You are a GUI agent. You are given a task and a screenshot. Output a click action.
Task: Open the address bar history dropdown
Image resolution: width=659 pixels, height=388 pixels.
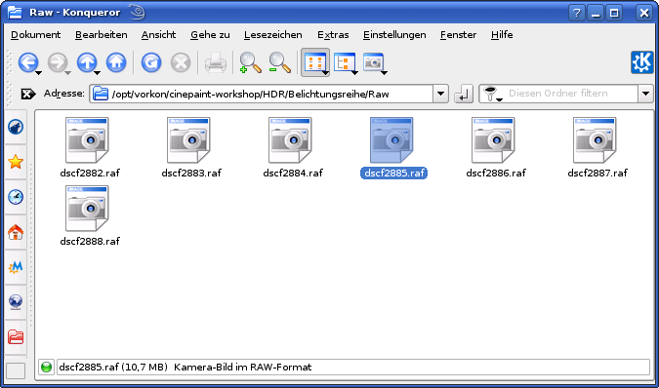coord(440,94)
